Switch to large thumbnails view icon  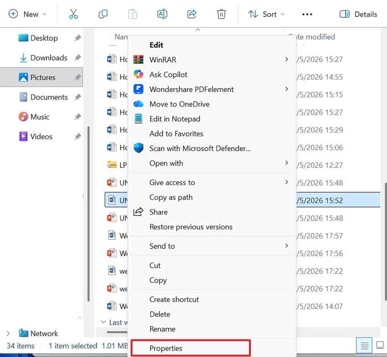(380, 345)
